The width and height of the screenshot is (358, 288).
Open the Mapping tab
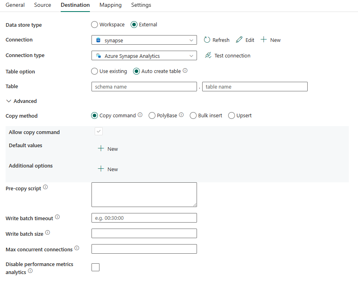pos(111,5)
